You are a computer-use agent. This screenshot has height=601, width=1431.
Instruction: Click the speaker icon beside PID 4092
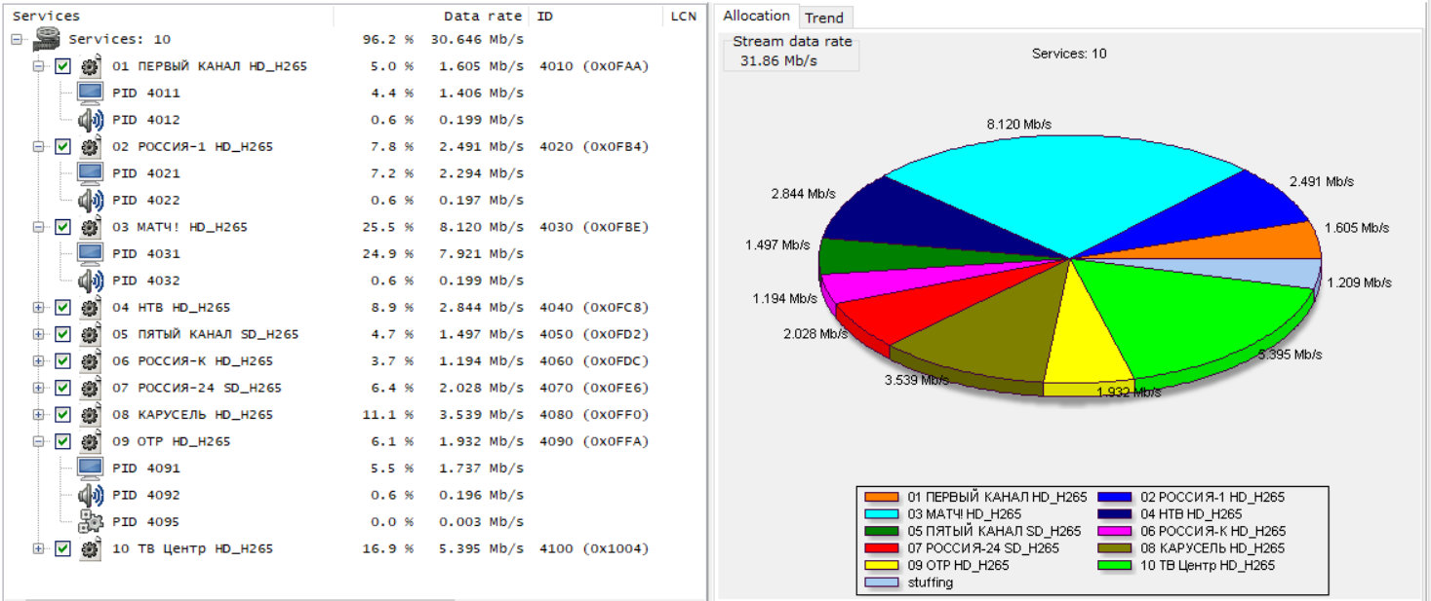coord(90,495)
